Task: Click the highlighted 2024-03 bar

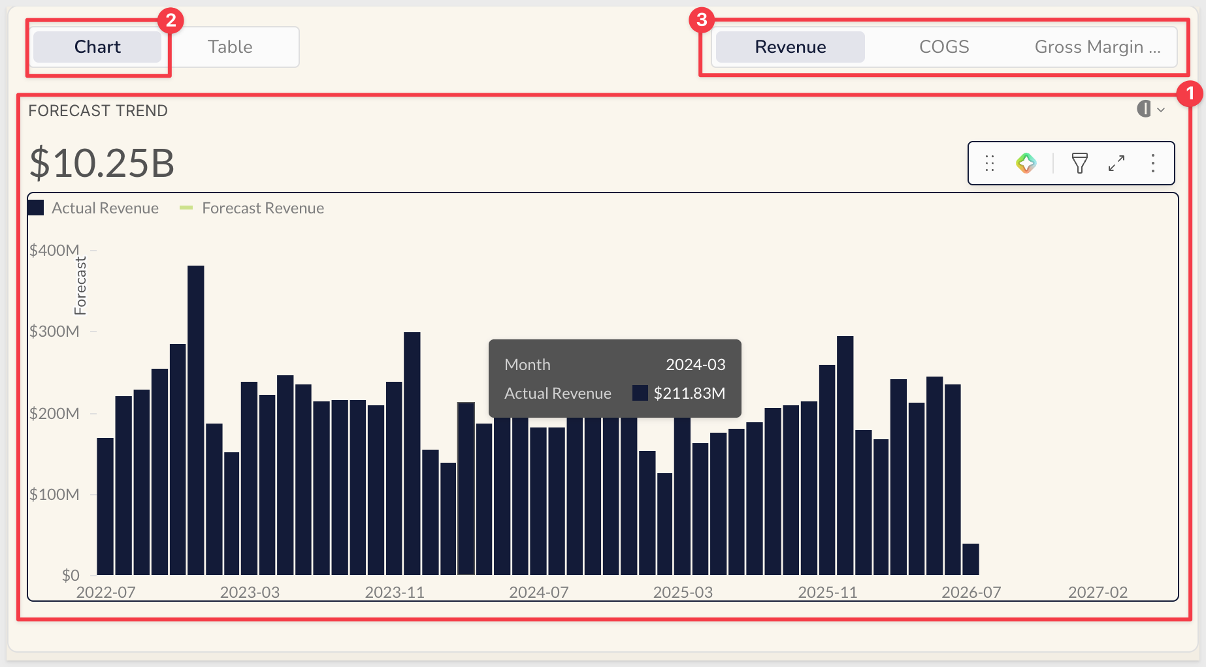Action: coord(466,488)
